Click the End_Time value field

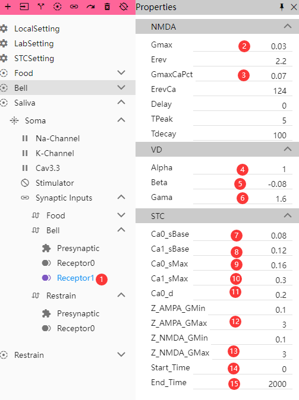tap(243, 383)
